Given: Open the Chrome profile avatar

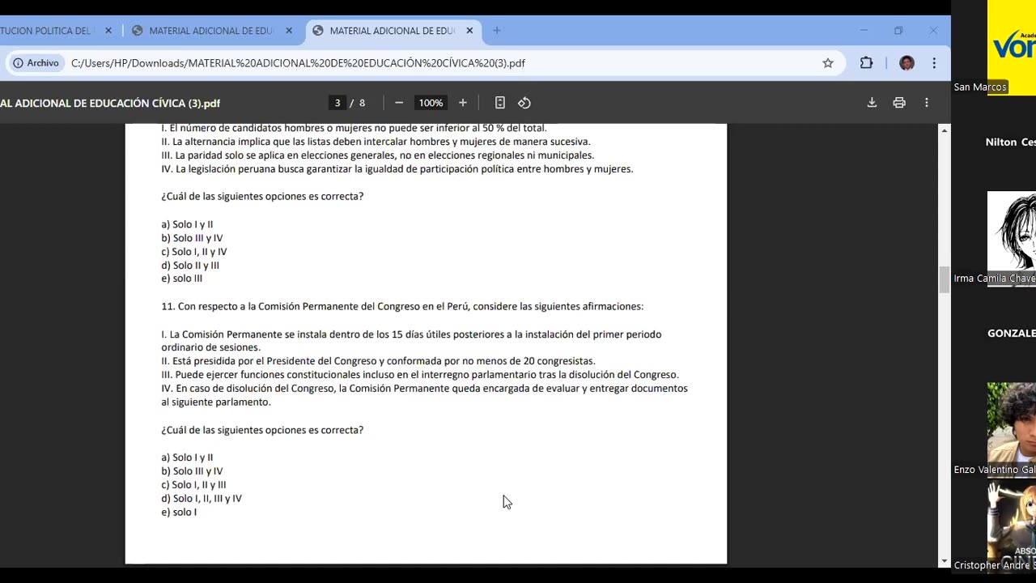Looking at the screenshot, I should pos(906,63).
